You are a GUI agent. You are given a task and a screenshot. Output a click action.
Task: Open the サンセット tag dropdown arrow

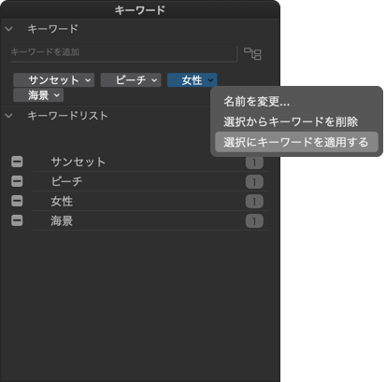[x=88, y=80]
